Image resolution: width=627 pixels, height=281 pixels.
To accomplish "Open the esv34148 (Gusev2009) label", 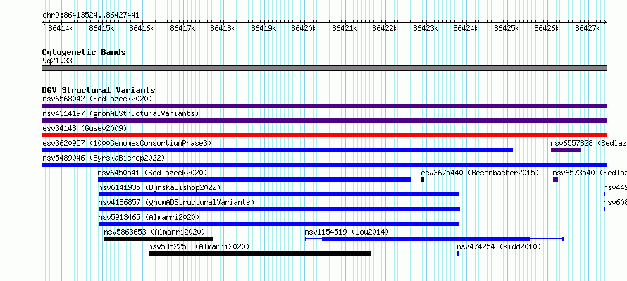I will tap(85, 128).
